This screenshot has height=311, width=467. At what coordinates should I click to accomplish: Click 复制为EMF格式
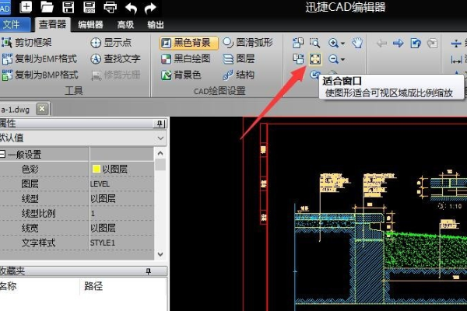40,59
